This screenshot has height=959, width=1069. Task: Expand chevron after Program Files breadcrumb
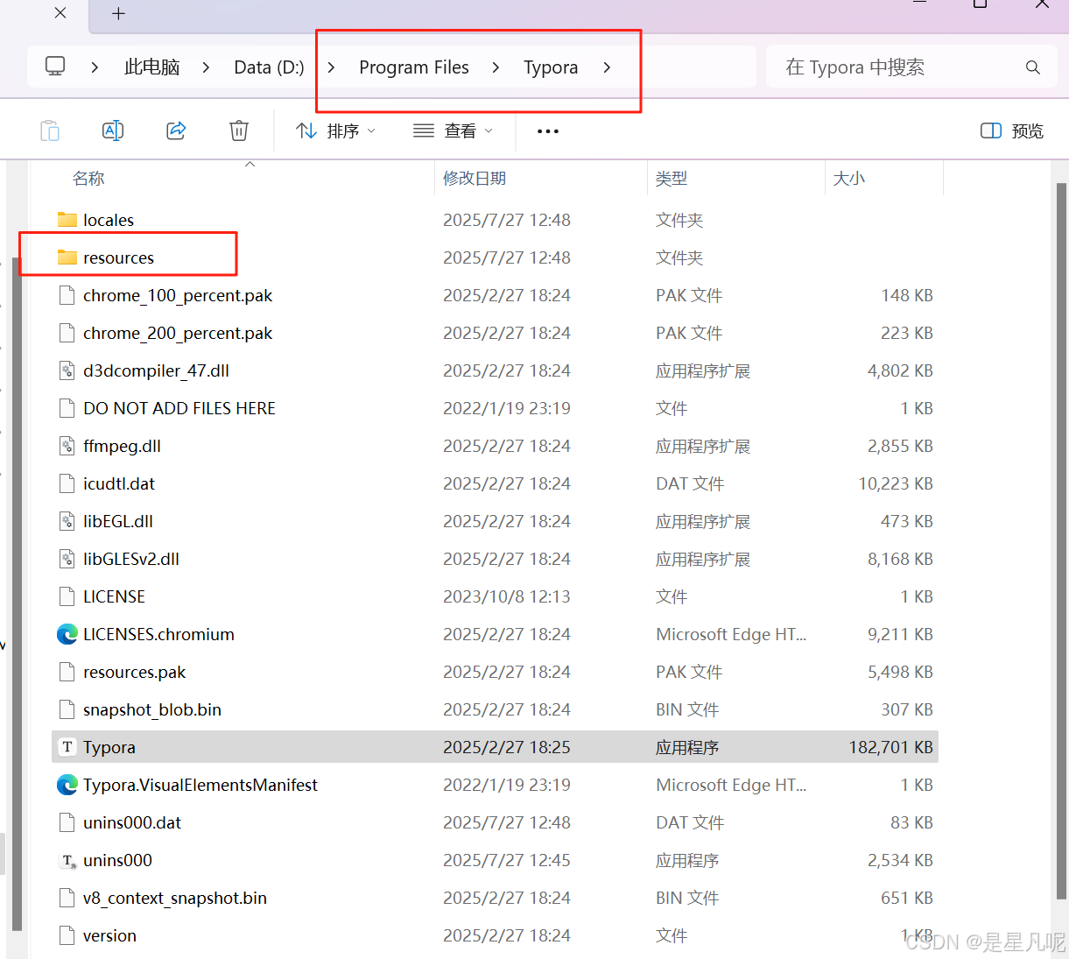[496, 67]
